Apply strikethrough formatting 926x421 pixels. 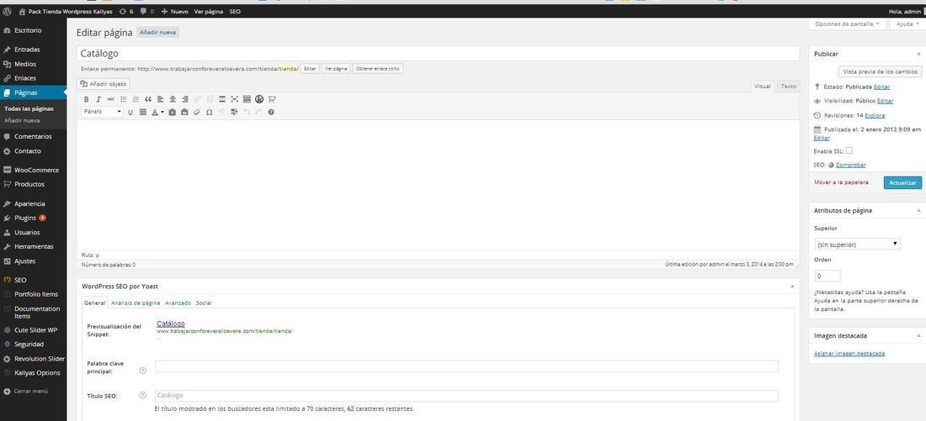point(111,99)
